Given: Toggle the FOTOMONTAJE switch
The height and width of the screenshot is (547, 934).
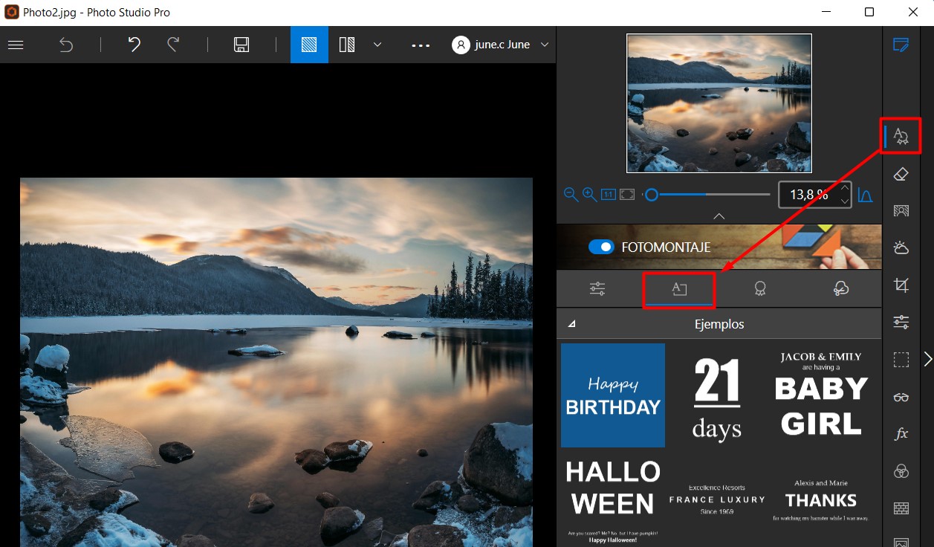Looking at the screenshot, I should point(601,247).
